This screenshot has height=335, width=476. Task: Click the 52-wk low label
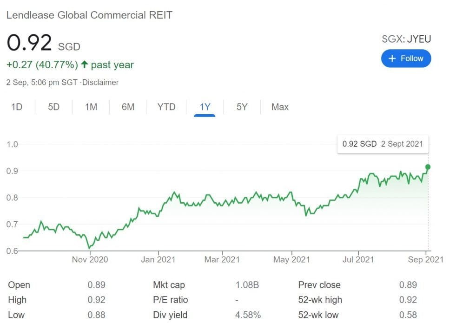point(318,315)
